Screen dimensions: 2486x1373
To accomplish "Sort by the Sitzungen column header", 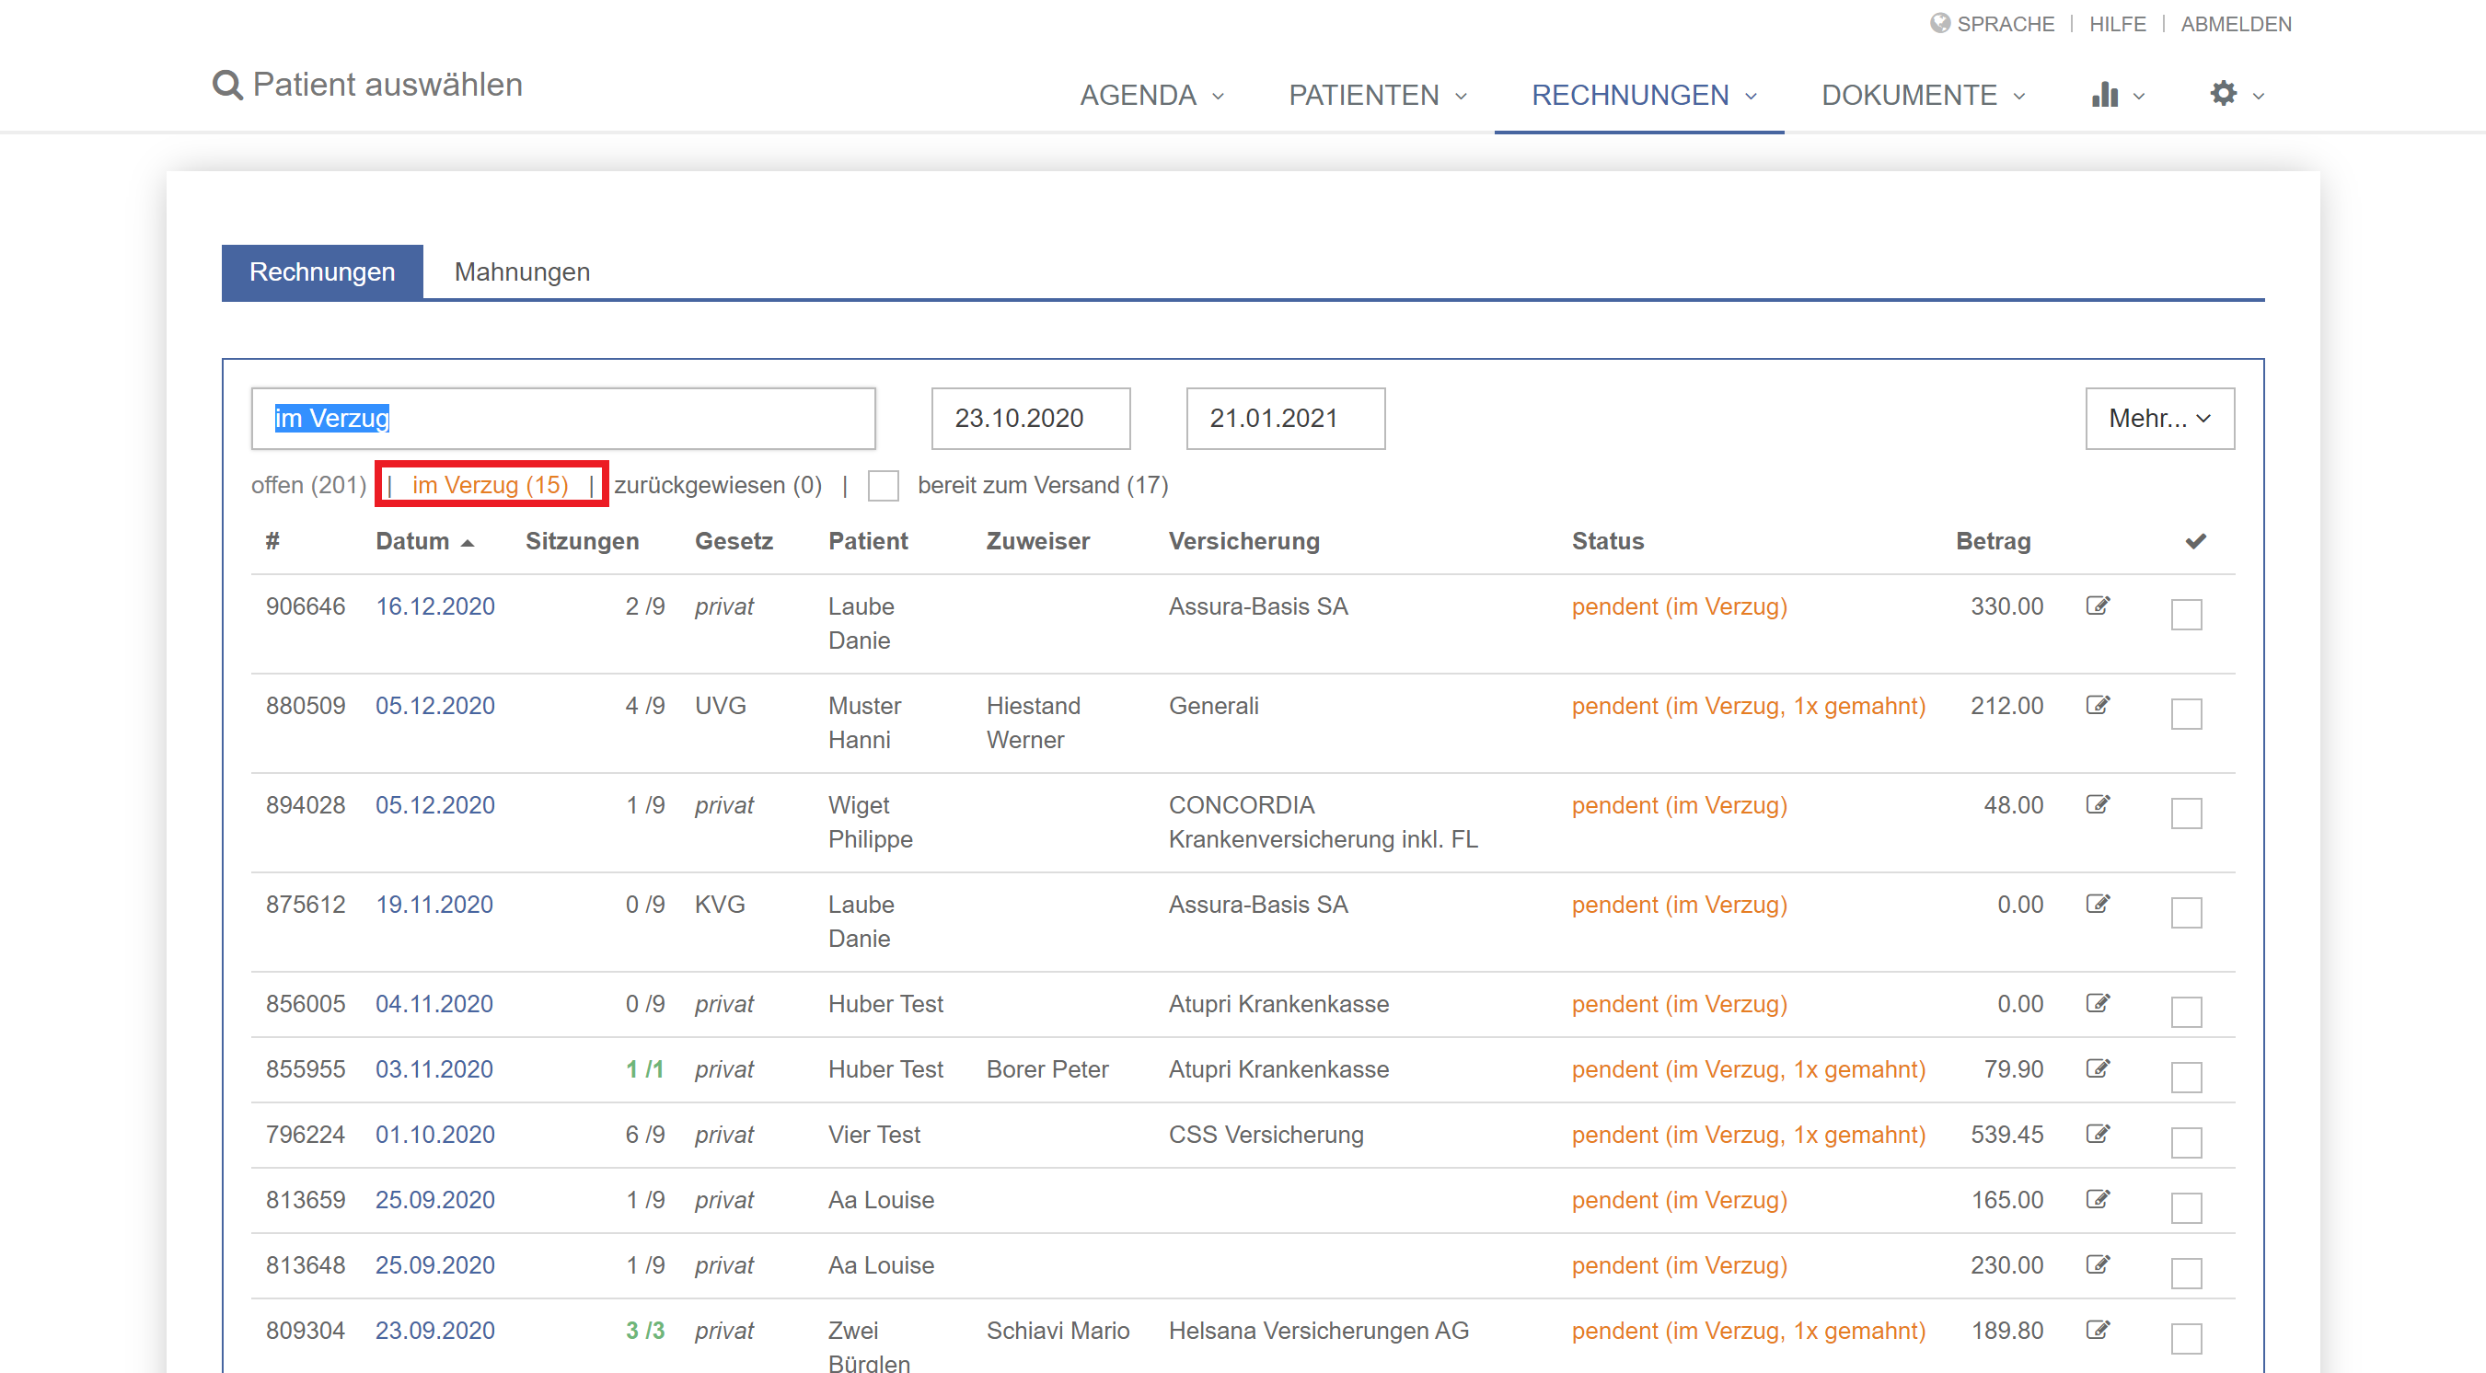I will point(582,541).
